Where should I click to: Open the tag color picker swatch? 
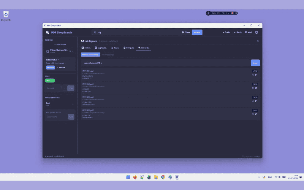point(64,88)
